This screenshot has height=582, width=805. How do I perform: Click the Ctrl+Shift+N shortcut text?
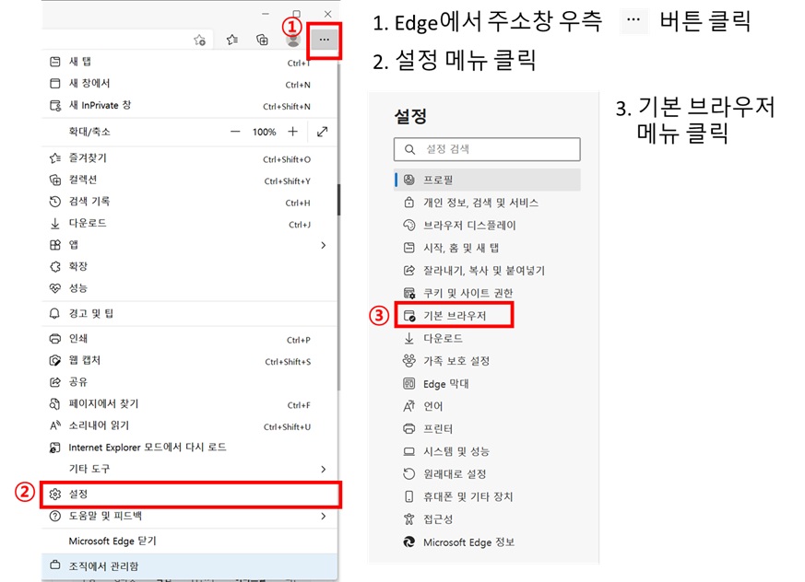coord(287,107)
